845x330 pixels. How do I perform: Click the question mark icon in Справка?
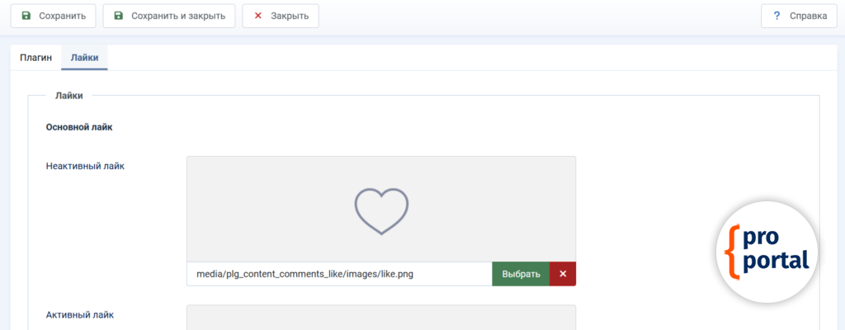pos(777,16)
